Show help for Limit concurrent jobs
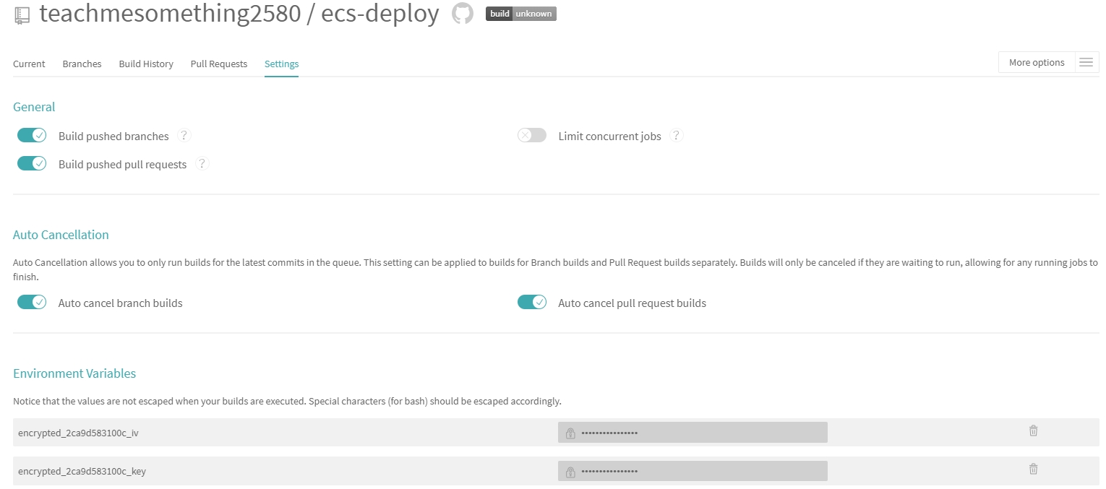1106x489 pixels. [677, 135]
